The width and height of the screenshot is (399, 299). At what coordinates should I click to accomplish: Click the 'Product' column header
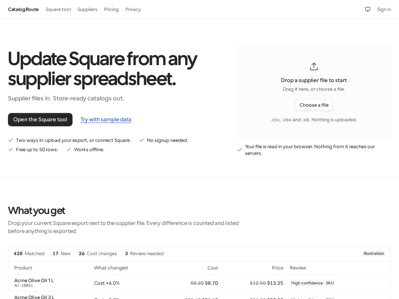[23, 268]
